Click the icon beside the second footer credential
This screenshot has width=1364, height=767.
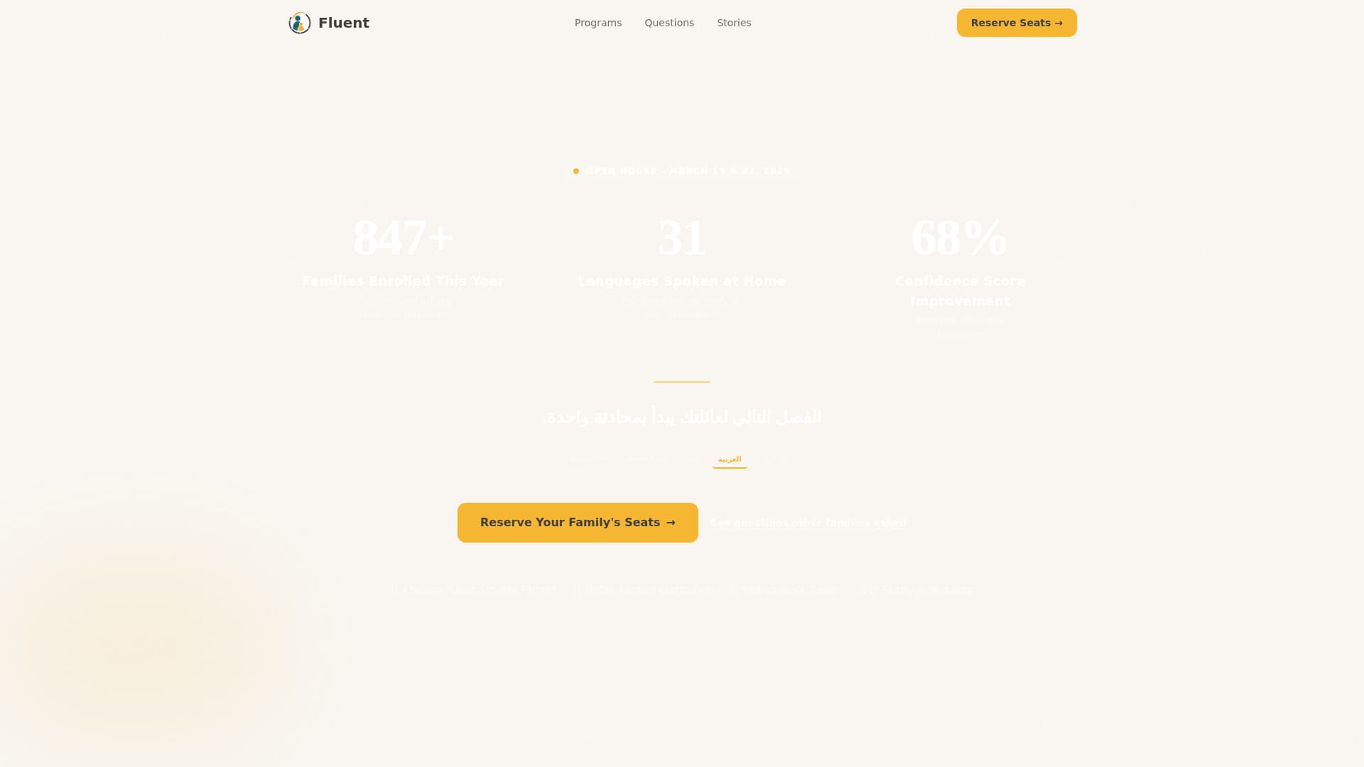[x=577, y=589]
